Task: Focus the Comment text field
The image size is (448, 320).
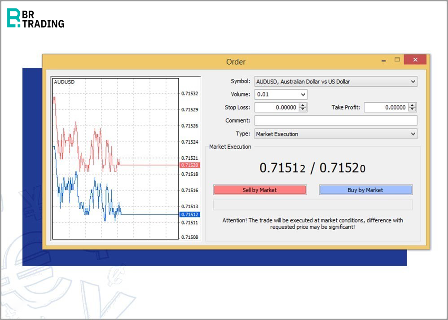Action: pyautogui.click(x=336, y=121)
